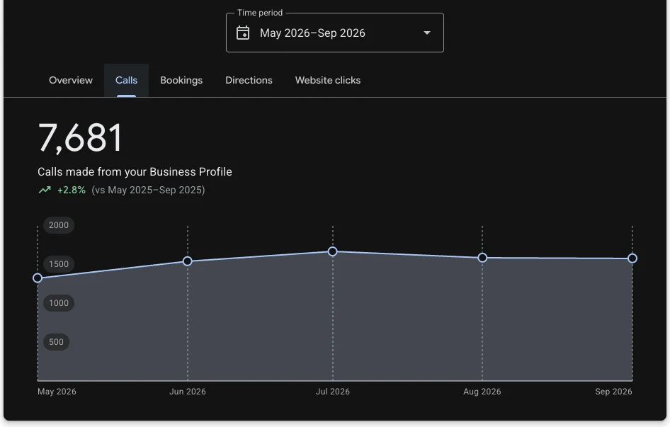Click the Jul 2026 x-axis label
Image resolution: width=670 pixels, height=427 pixels.
pos(332,392)
